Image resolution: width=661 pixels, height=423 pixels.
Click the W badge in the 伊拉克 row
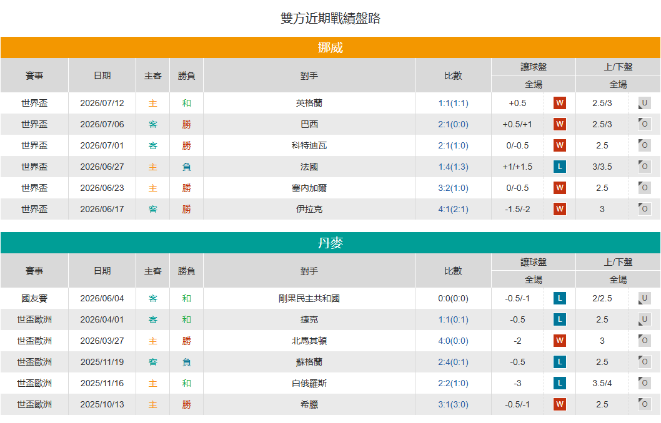pyautogui.click(x=559, y=209)
